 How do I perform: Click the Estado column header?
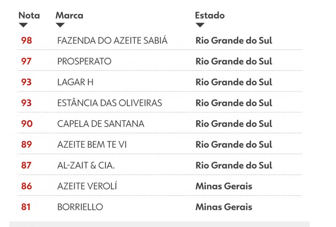click(210, 15)
